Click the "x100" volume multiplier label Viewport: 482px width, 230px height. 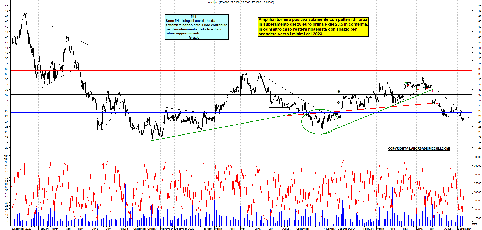[475, 225]
